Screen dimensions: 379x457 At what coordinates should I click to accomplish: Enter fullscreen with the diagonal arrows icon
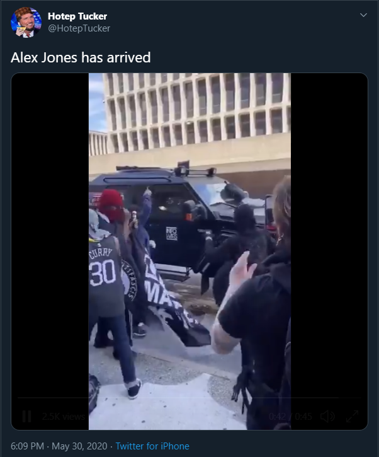click(x=352, y=416)
